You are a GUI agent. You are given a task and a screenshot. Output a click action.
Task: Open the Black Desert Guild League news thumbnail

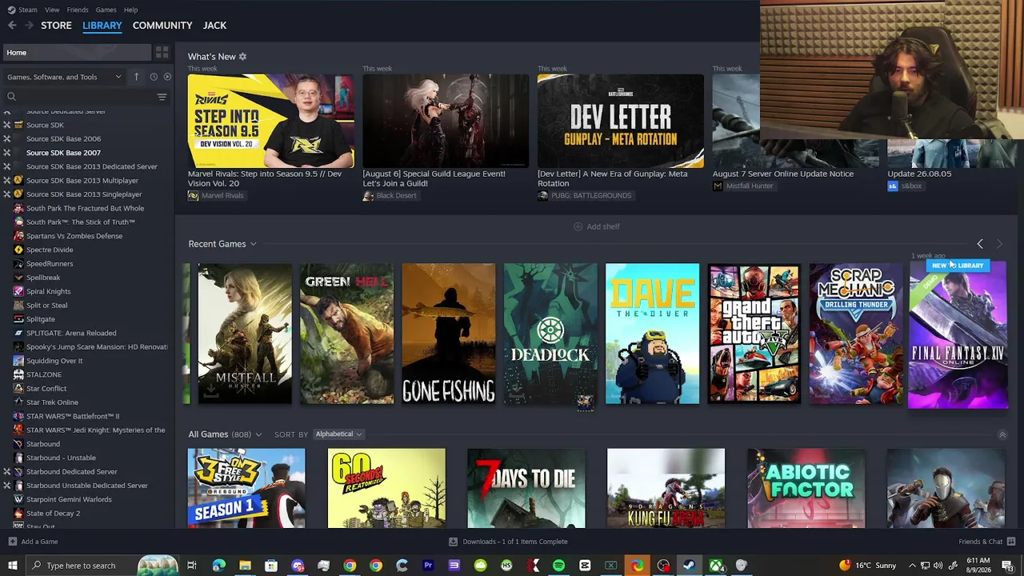click(x=446, y=121)
